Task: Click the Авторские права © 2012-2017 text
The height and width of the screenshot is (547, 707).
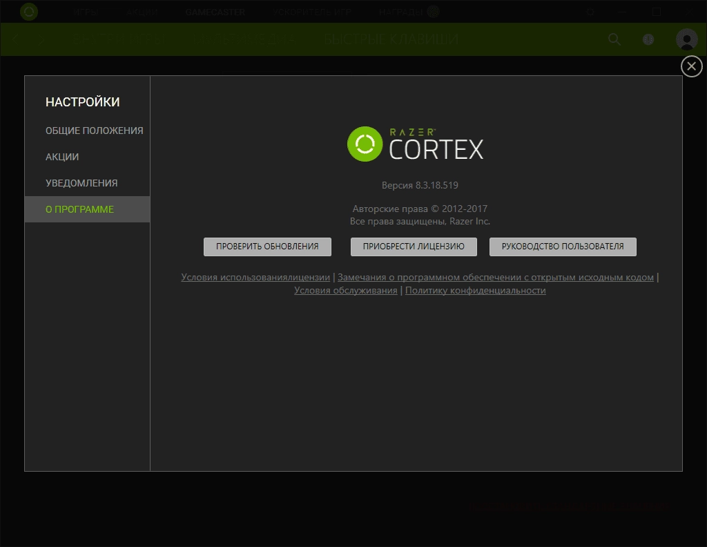Action: click(420, 209)
